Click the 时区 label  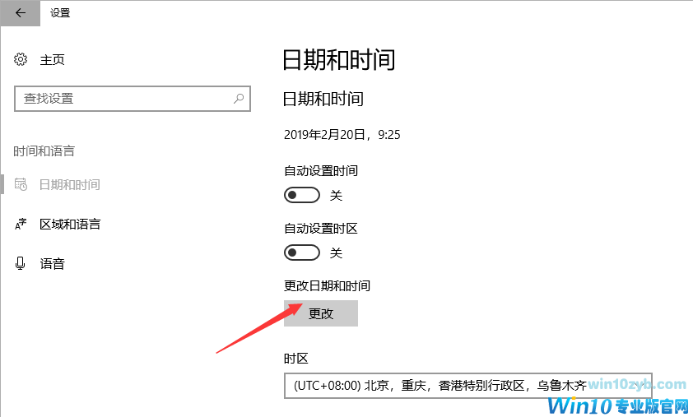[295, 358]
